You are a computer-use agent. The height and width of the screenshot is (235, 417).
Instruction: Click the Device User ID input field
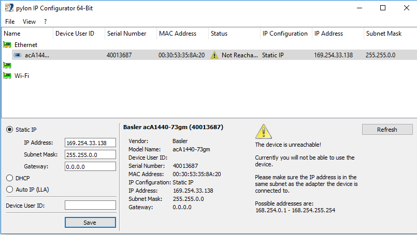[x=90, y=205]
